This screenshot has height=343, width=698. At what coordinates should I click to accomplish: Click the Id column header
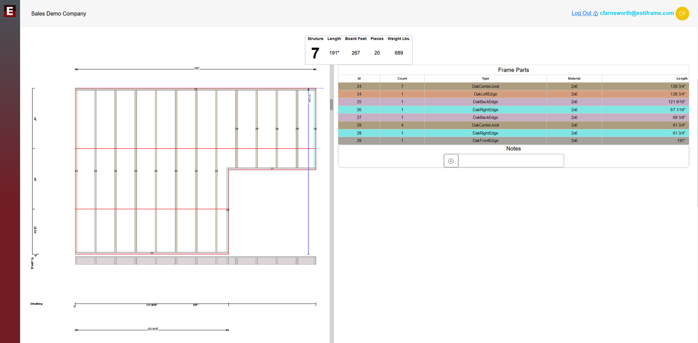coord(359,78)
